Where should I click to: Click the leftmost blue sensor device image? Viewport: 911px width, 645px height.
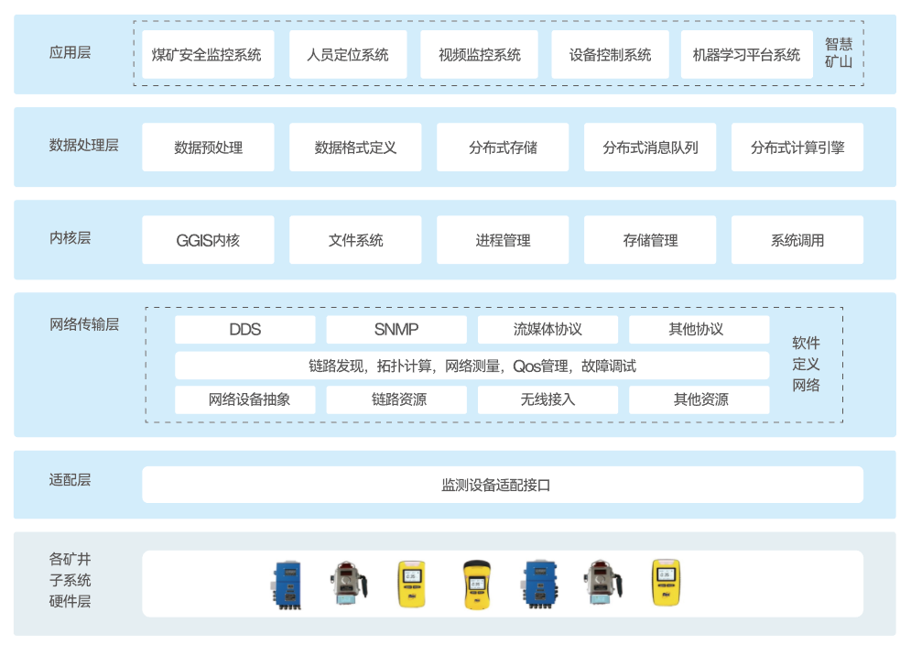286,585
